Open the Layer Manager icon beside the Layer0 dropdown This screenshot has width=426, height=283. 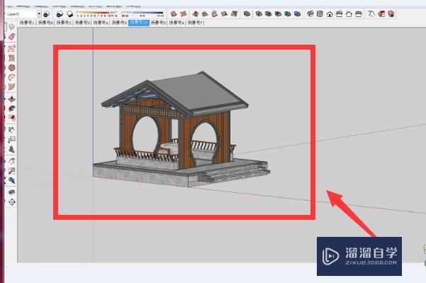[47, 14]
